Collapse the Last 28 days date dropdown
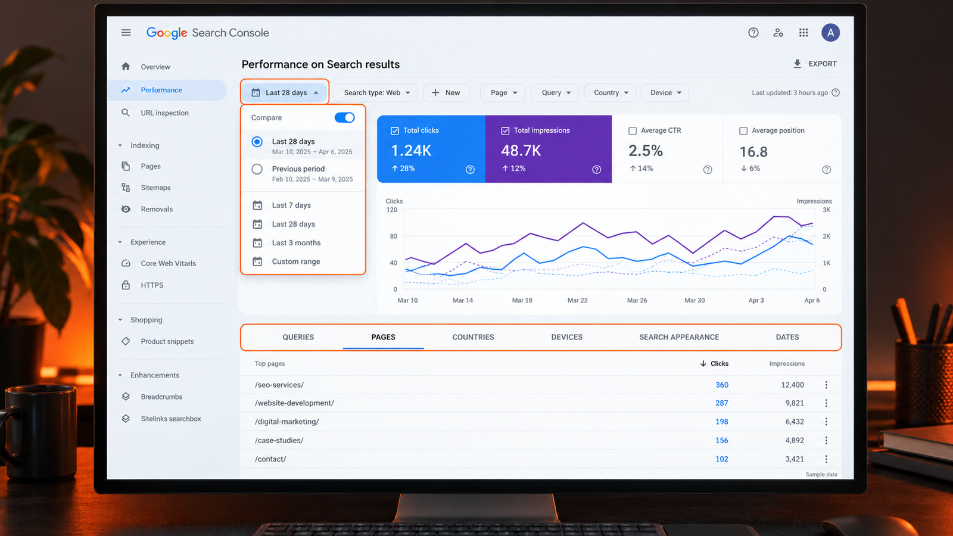The image size is (953, 536). tap(285, 92)
